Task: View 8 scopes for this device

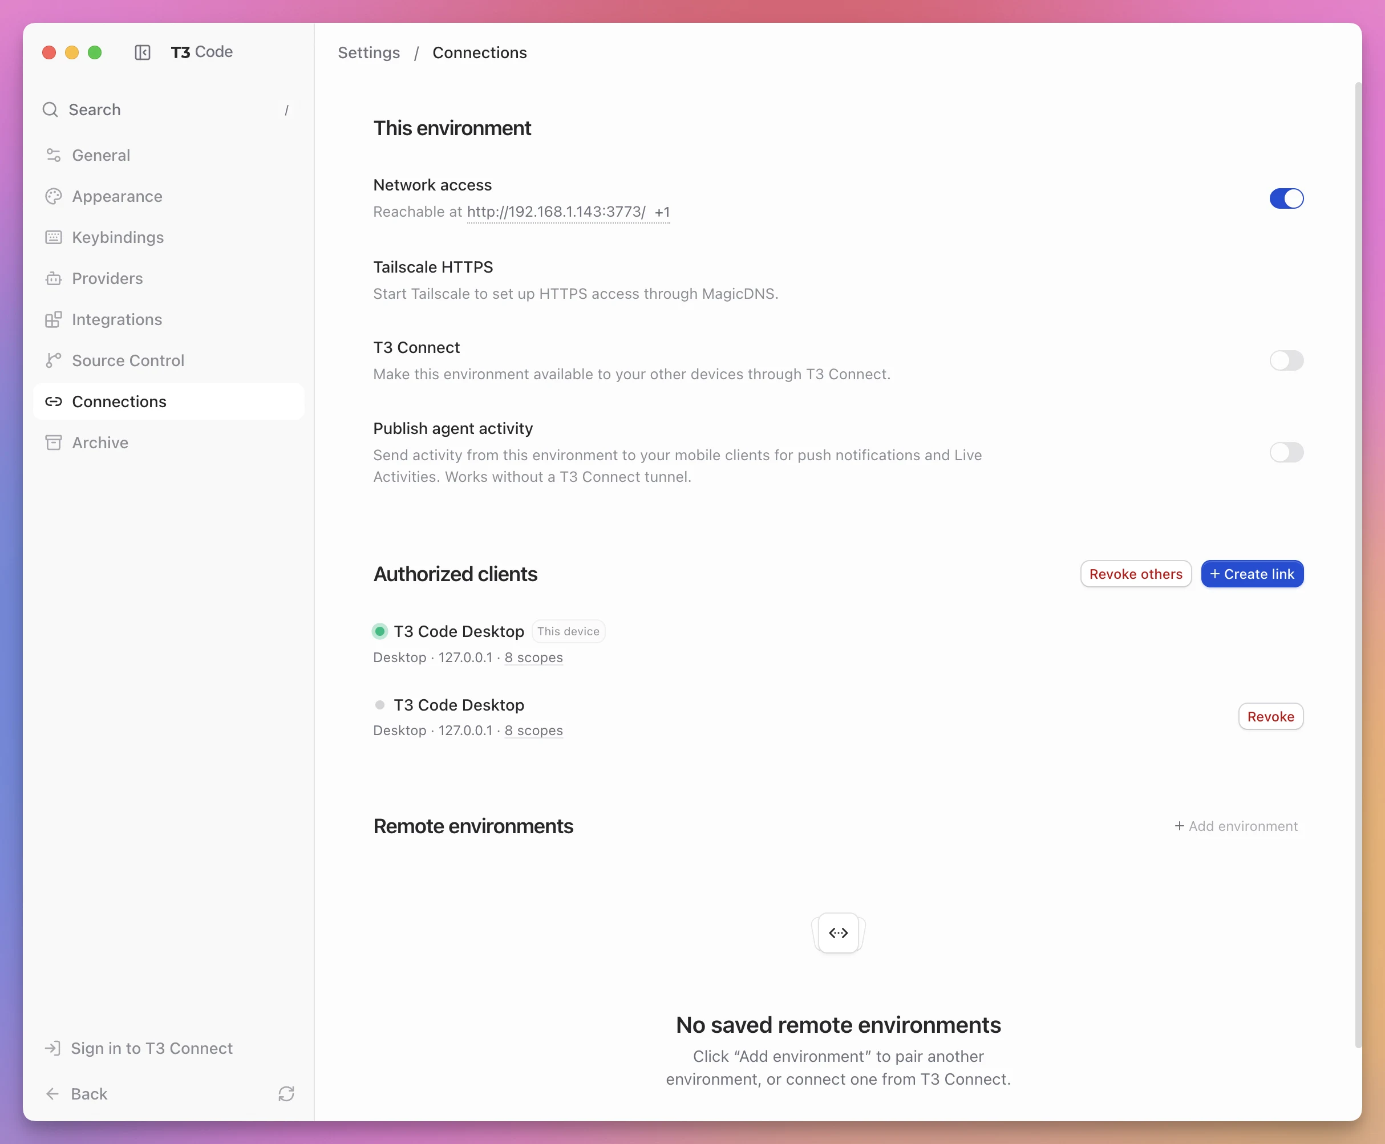Action: [533, 658]
